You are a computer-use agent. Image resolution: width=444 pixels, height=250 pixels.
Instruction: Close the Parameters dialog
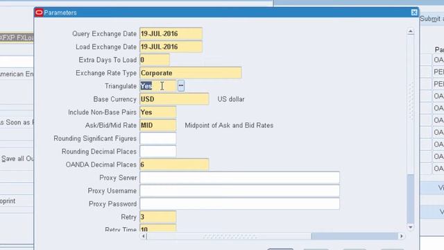(414, 12)
